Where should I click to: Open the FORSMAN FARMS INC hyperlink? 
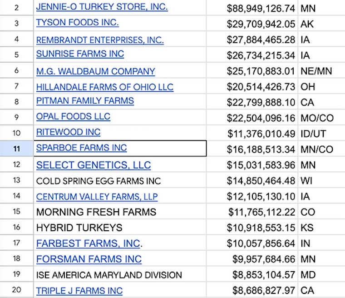[89, 259]
